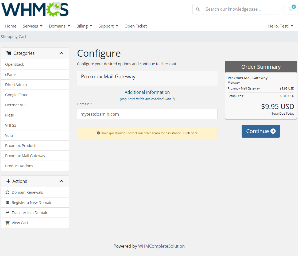Click the globe icon for Register a New Domain

tap(7, 203)
